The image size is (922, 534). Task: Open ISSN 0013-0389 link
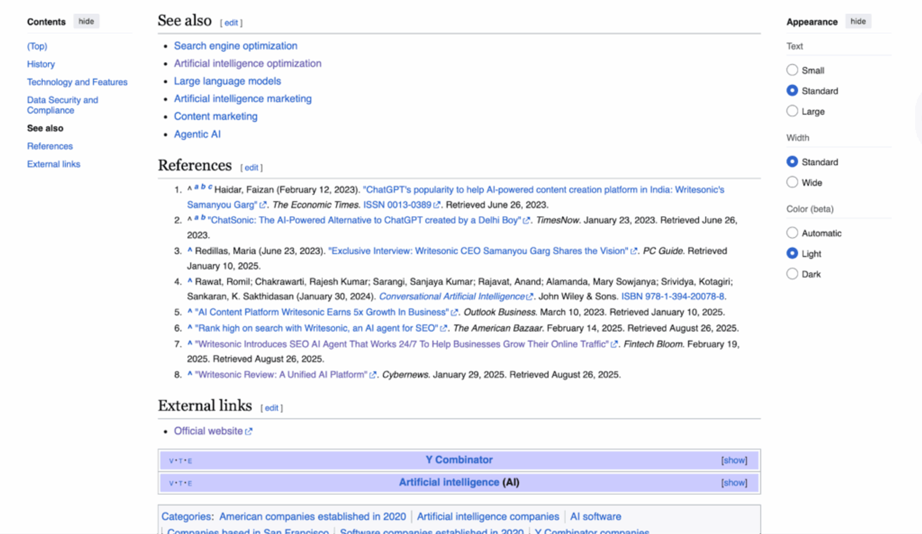click(401, 205)
